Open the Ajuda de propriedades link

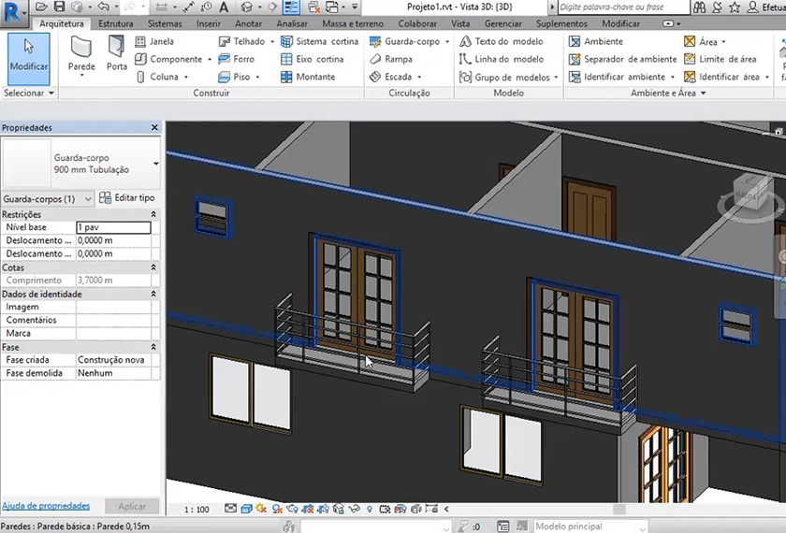click(45, 506)
